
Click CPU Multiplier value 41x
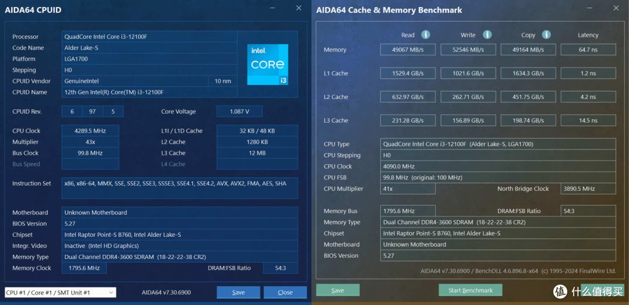(x=408, y=189)
